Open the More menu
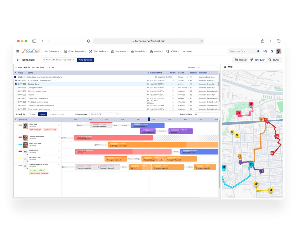297x235 pixels. coord(188,51)
